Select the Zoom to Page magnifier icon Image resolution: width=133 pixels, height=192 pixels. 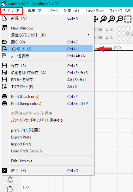click(x=103, y=19)
